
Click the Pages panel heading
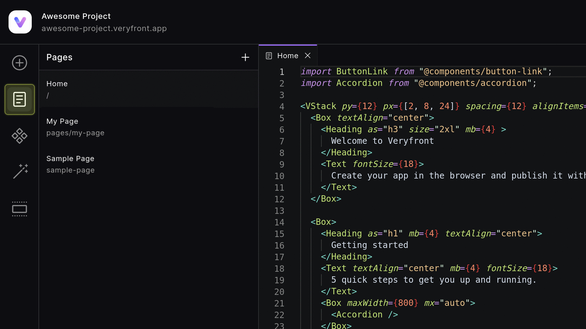pyautogui.click(x=59, y=57)
